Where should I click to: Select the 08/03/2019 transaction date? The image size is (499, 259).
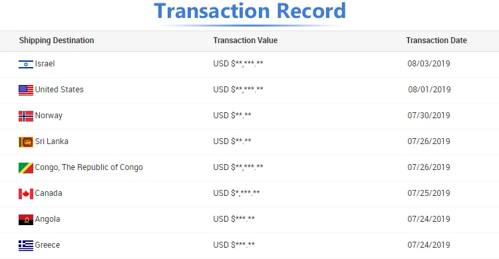point(428,64)
